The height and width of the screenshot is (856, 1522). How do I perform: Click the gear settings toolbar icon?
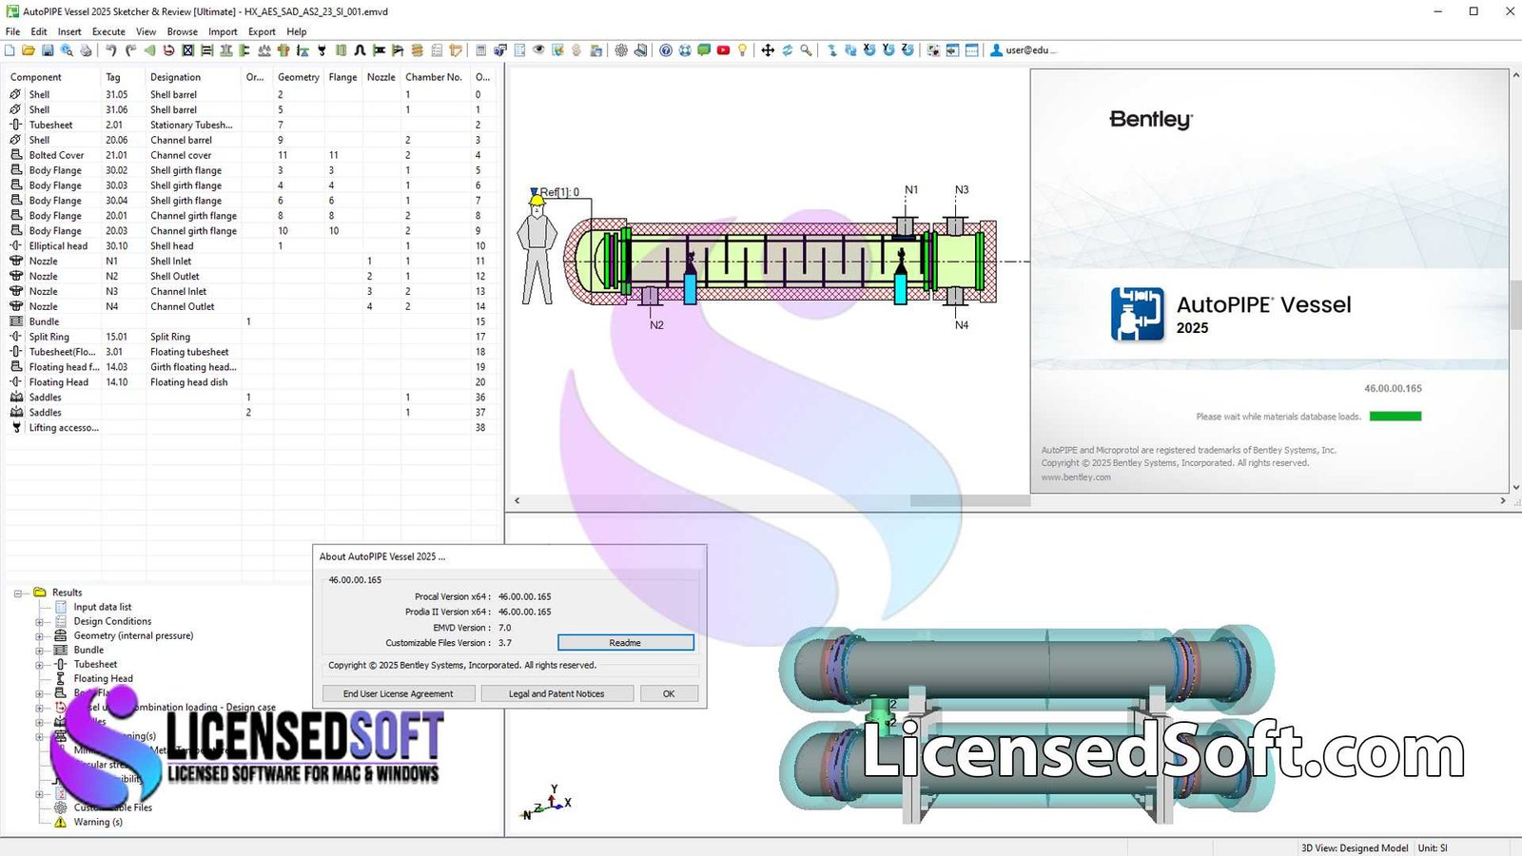click(621, 50)
